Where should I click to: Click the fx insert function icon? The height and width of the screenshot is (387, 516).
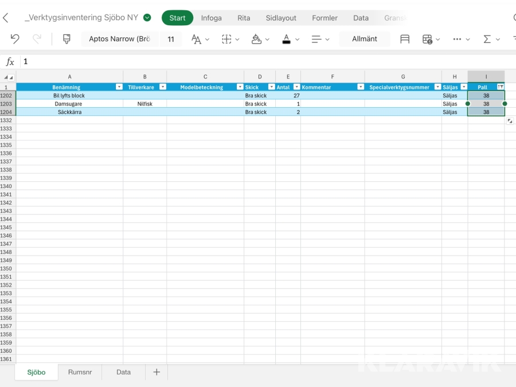pos(10,61)
